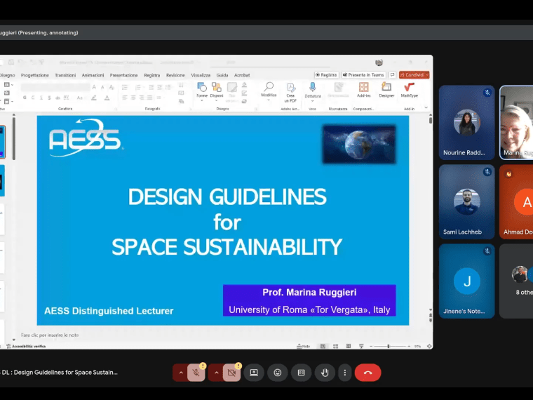Image resolution: width=533 pixels, height=400 pixels.
Task: Click the shape outline icon
Action: [x=244, y=93]
